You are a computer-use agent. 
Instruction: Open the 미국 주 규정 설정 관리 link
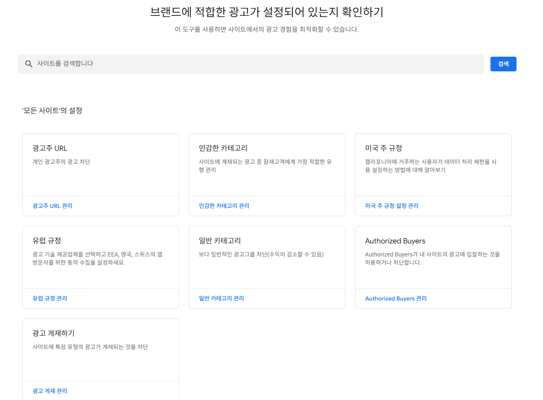click(391, 206)
